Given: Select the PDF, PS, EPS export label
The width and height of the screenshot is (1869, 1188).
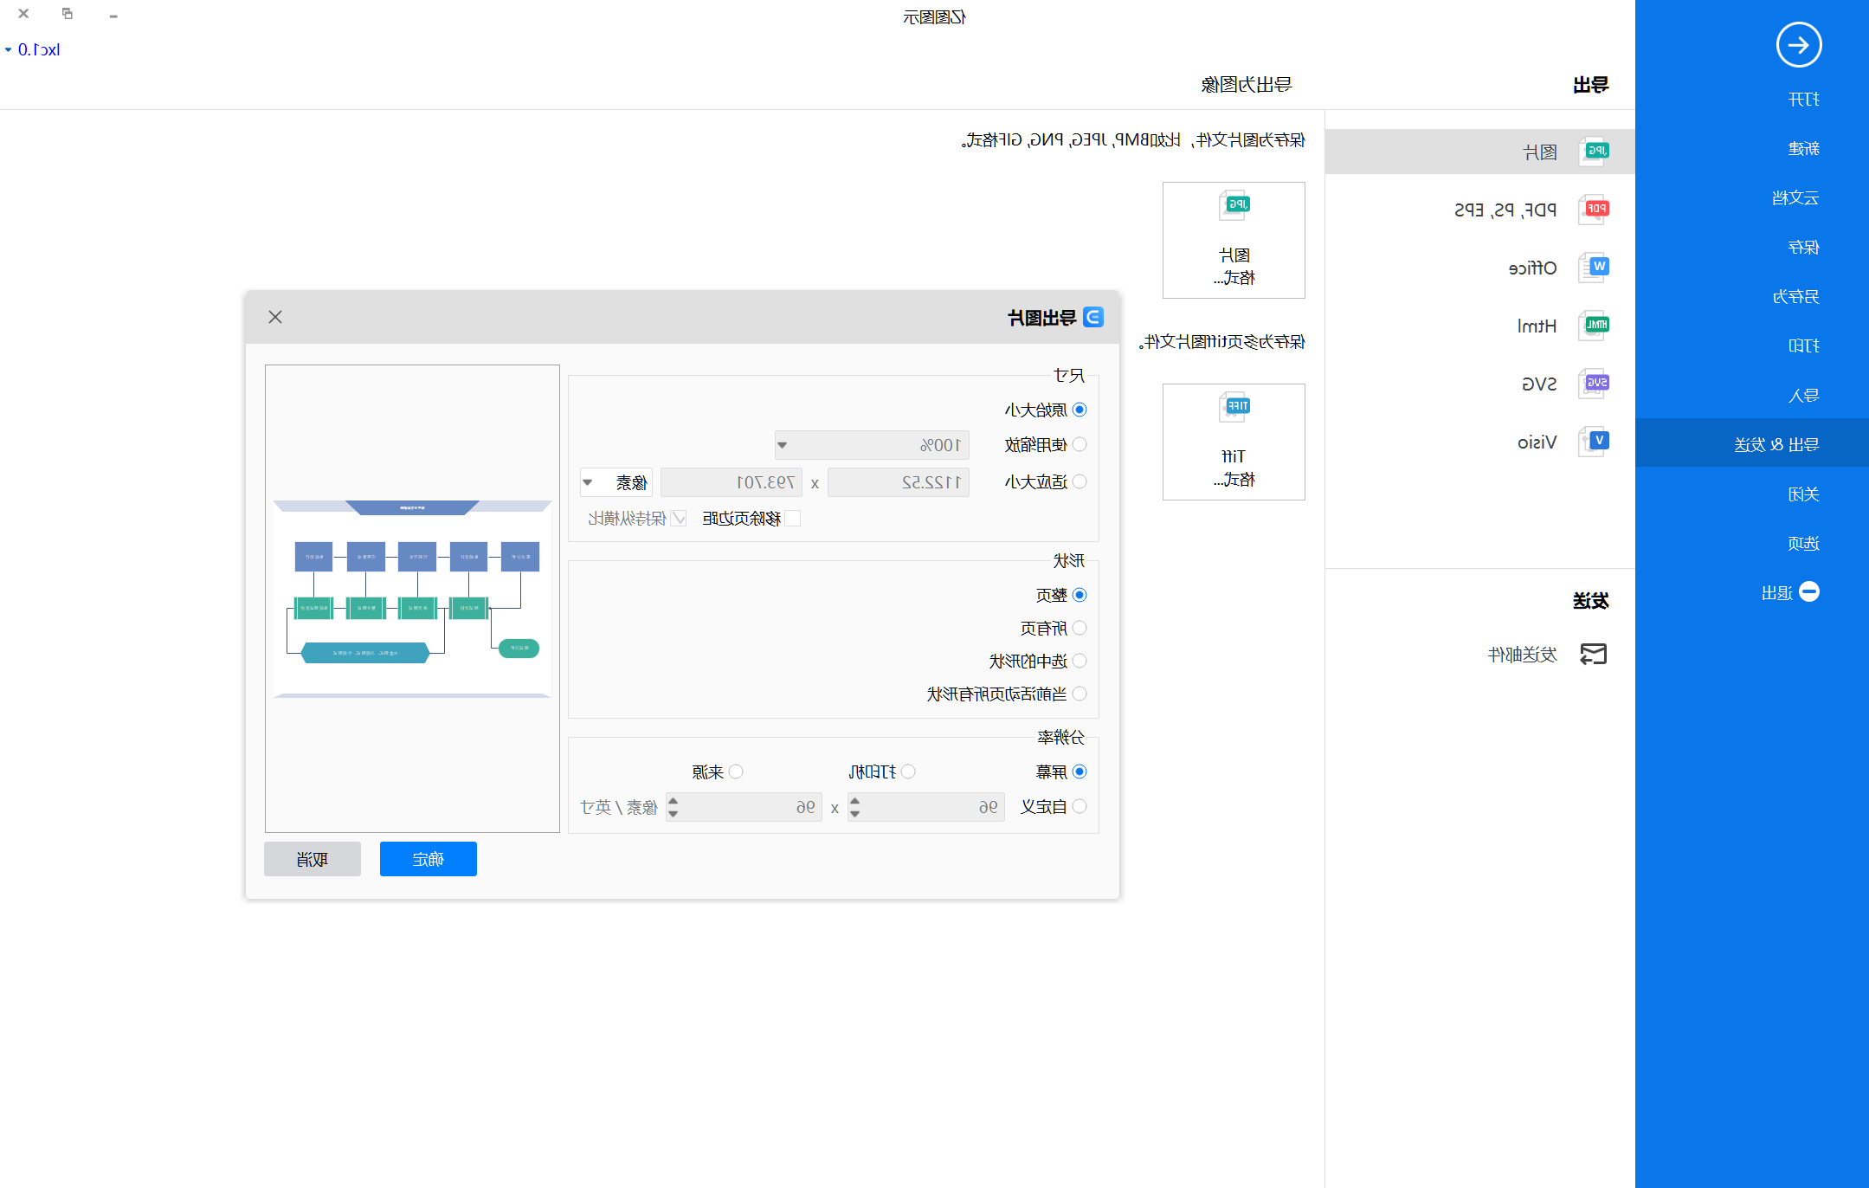Looking at the screenshot, I should [1505, 210].
